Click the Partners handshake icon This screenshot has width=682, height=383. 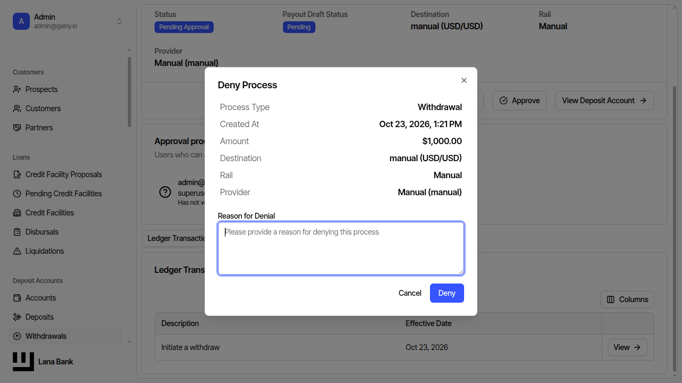[17, 128]
